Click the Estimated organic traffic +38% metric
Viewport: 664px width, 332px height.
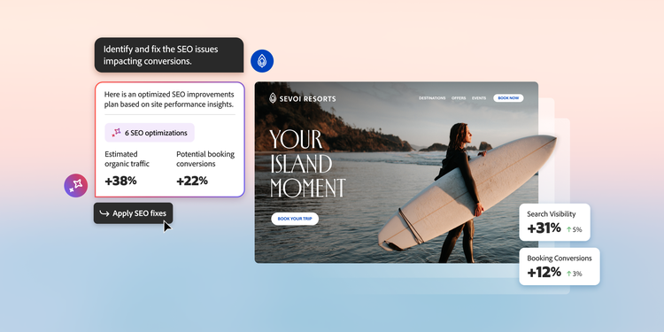click(127, 168)
